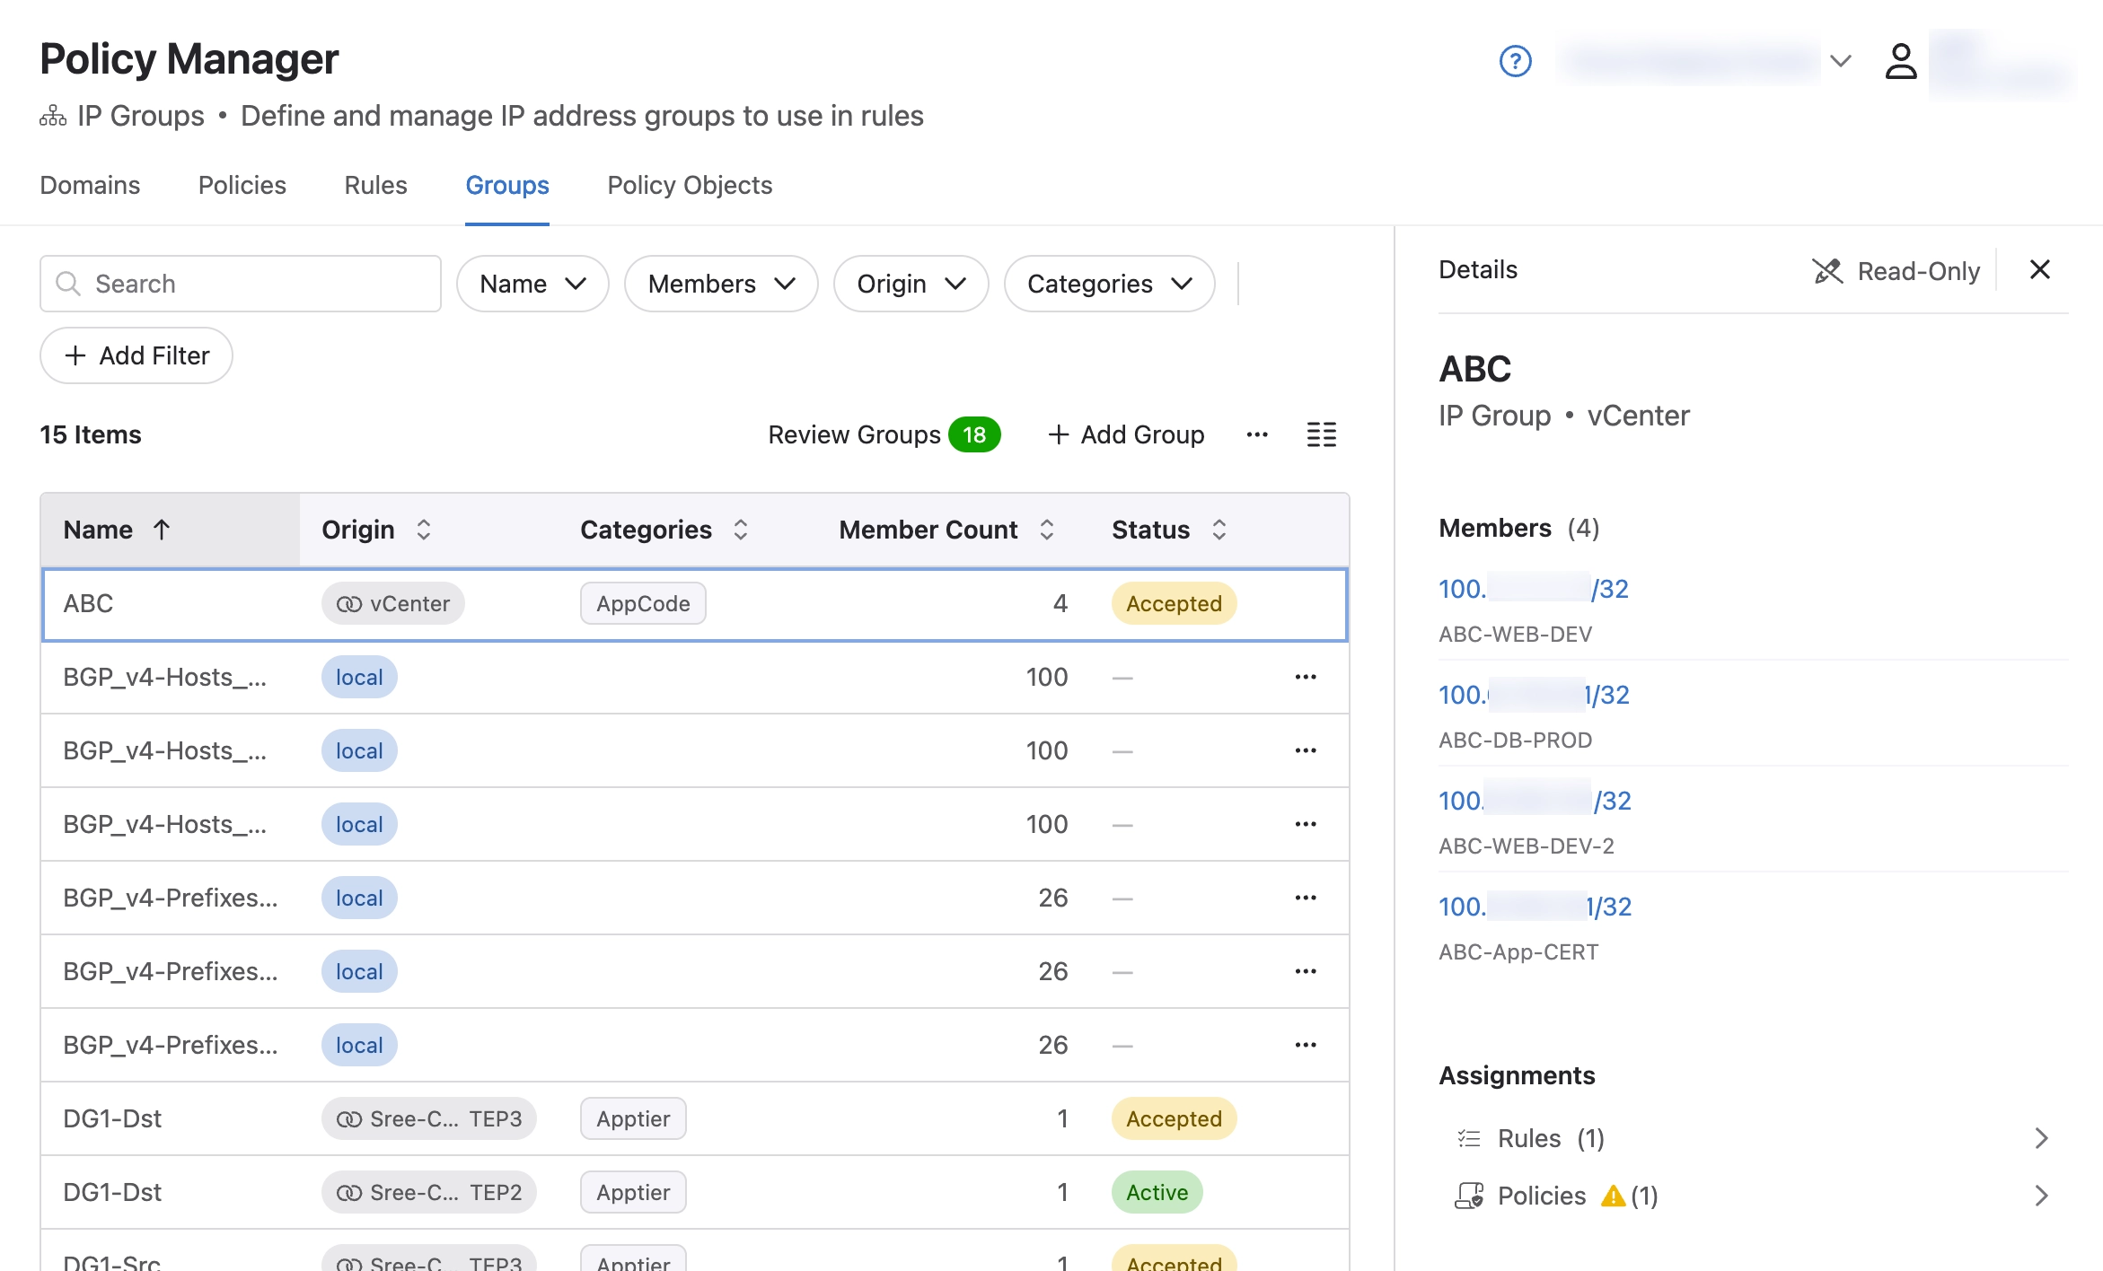Click the Active status badge on DG1-Dst
The height and width of the screenshot is (1271, 2103).
tap(1157, 1192)
